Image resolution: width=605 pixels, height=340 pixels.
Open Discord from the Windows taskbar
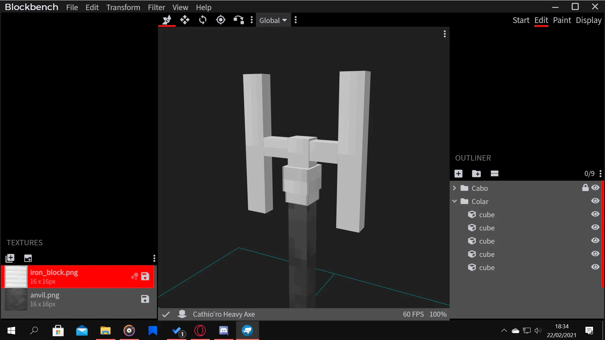(x=224, y=331)
